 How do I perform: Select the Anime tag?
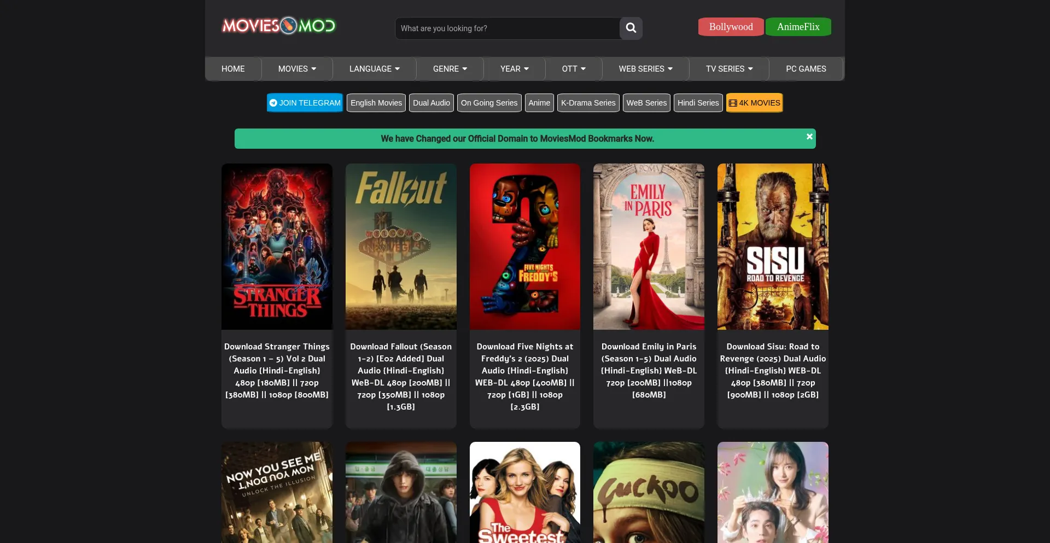tap(539, 103)
